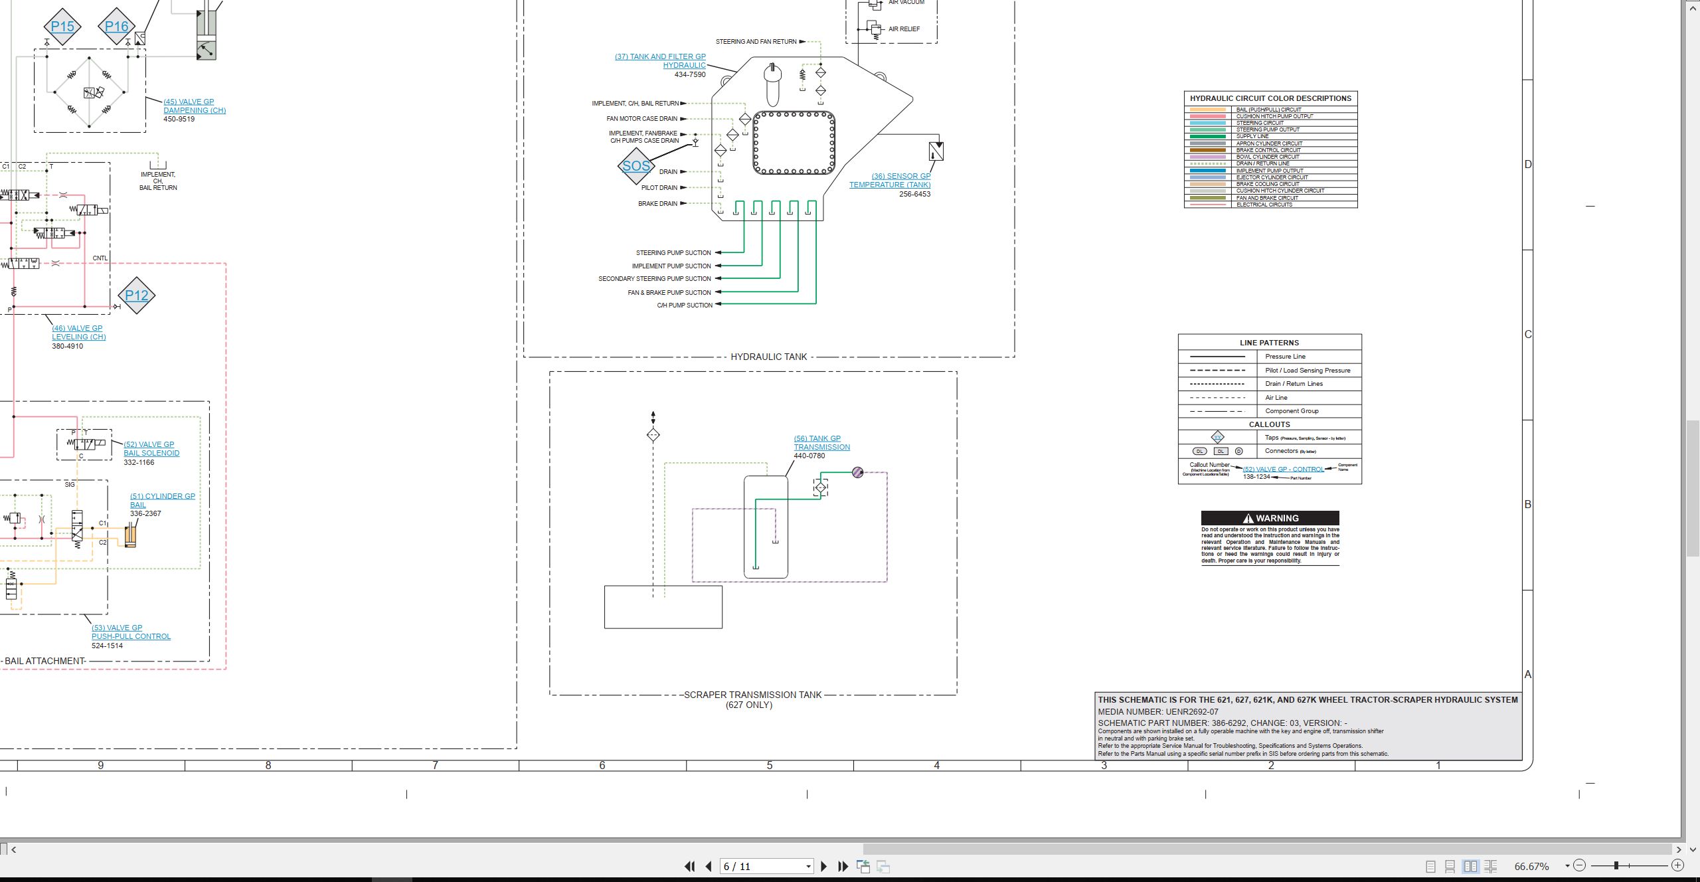Zoom out with minus button
Screen dimensions: 1700x882
pyautogui.click(x=1580, y=865)
